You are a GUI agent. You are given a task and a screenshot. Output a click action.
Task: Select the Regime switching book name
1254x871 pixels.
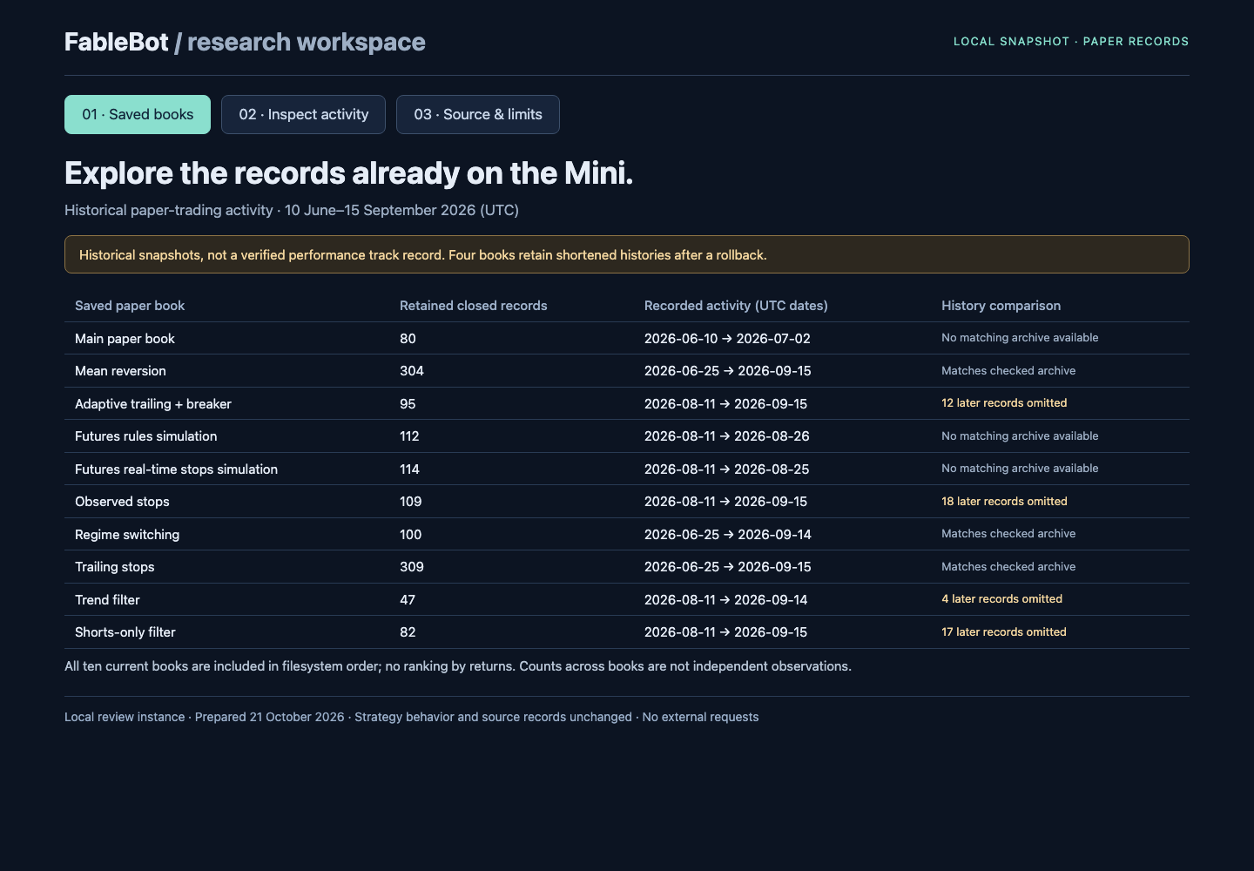click(x=127, y=535)
